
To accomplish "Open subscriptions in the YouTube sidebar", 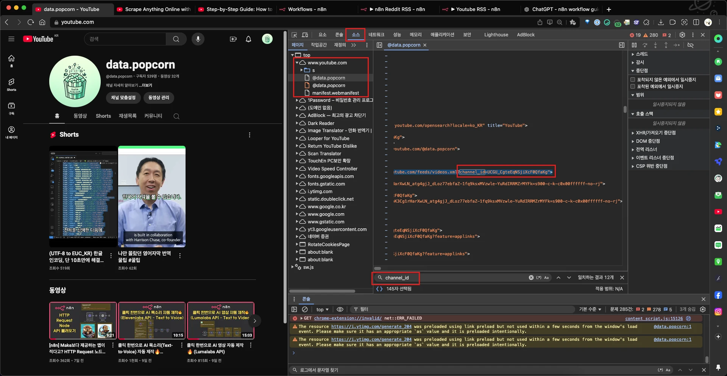I will [x=11, y=108].
